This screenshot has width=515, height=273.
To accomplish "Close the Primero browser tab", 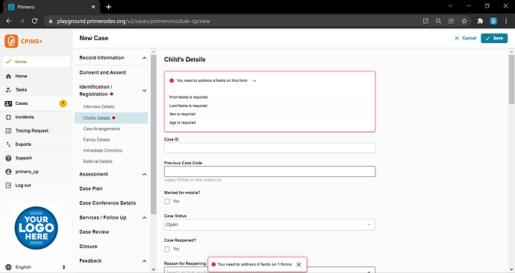I will 93,7.
